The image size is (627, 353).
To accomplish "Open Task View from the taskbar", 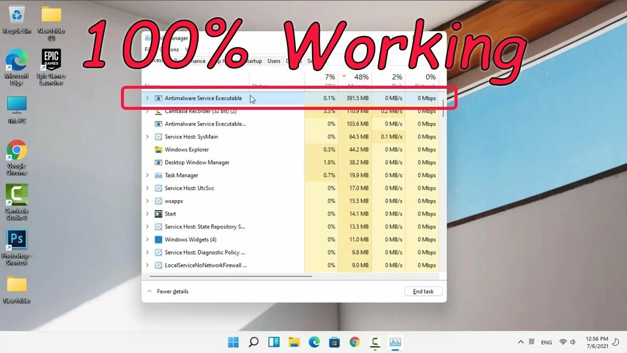I will [x=274, y=342].
